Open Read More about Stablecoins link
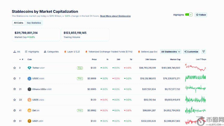 point(115,16)
